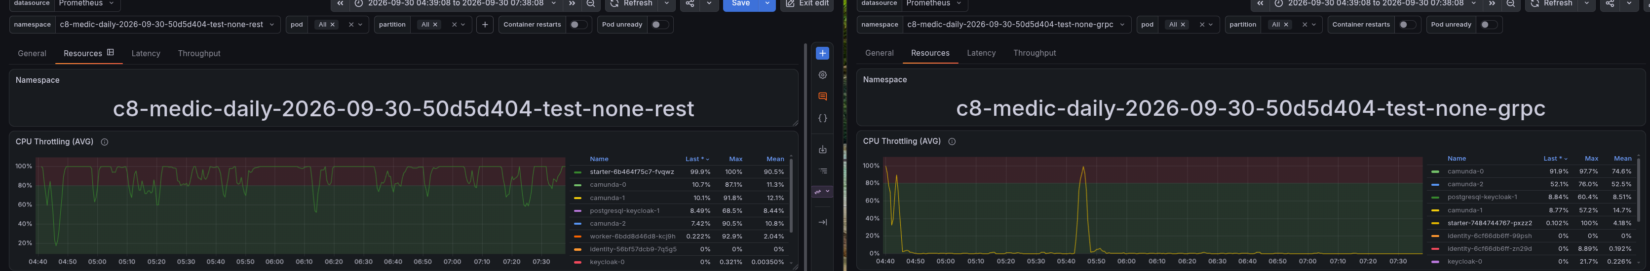Add a new variable with the plus button

pyautogui.click(x=485, y=25)
